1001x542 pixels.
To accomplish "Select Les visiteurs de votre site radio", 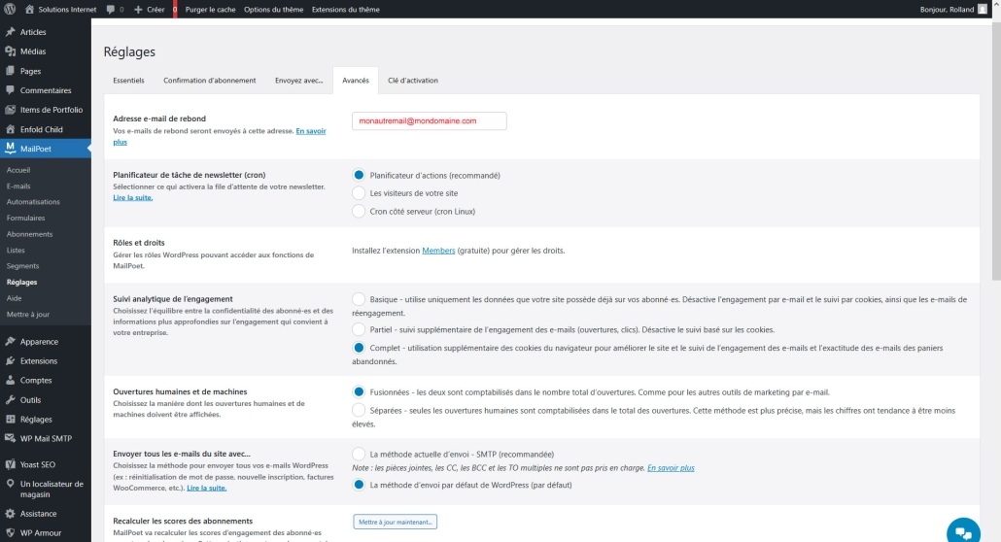I will pyautogui.click(x=359, y=192).
